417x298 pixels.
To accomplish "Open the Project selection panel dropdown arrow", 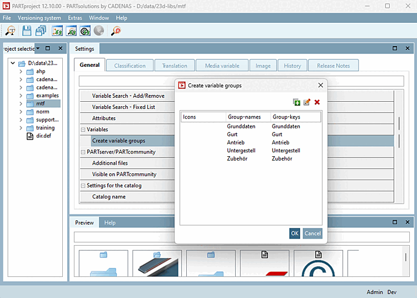I will 38,48.
